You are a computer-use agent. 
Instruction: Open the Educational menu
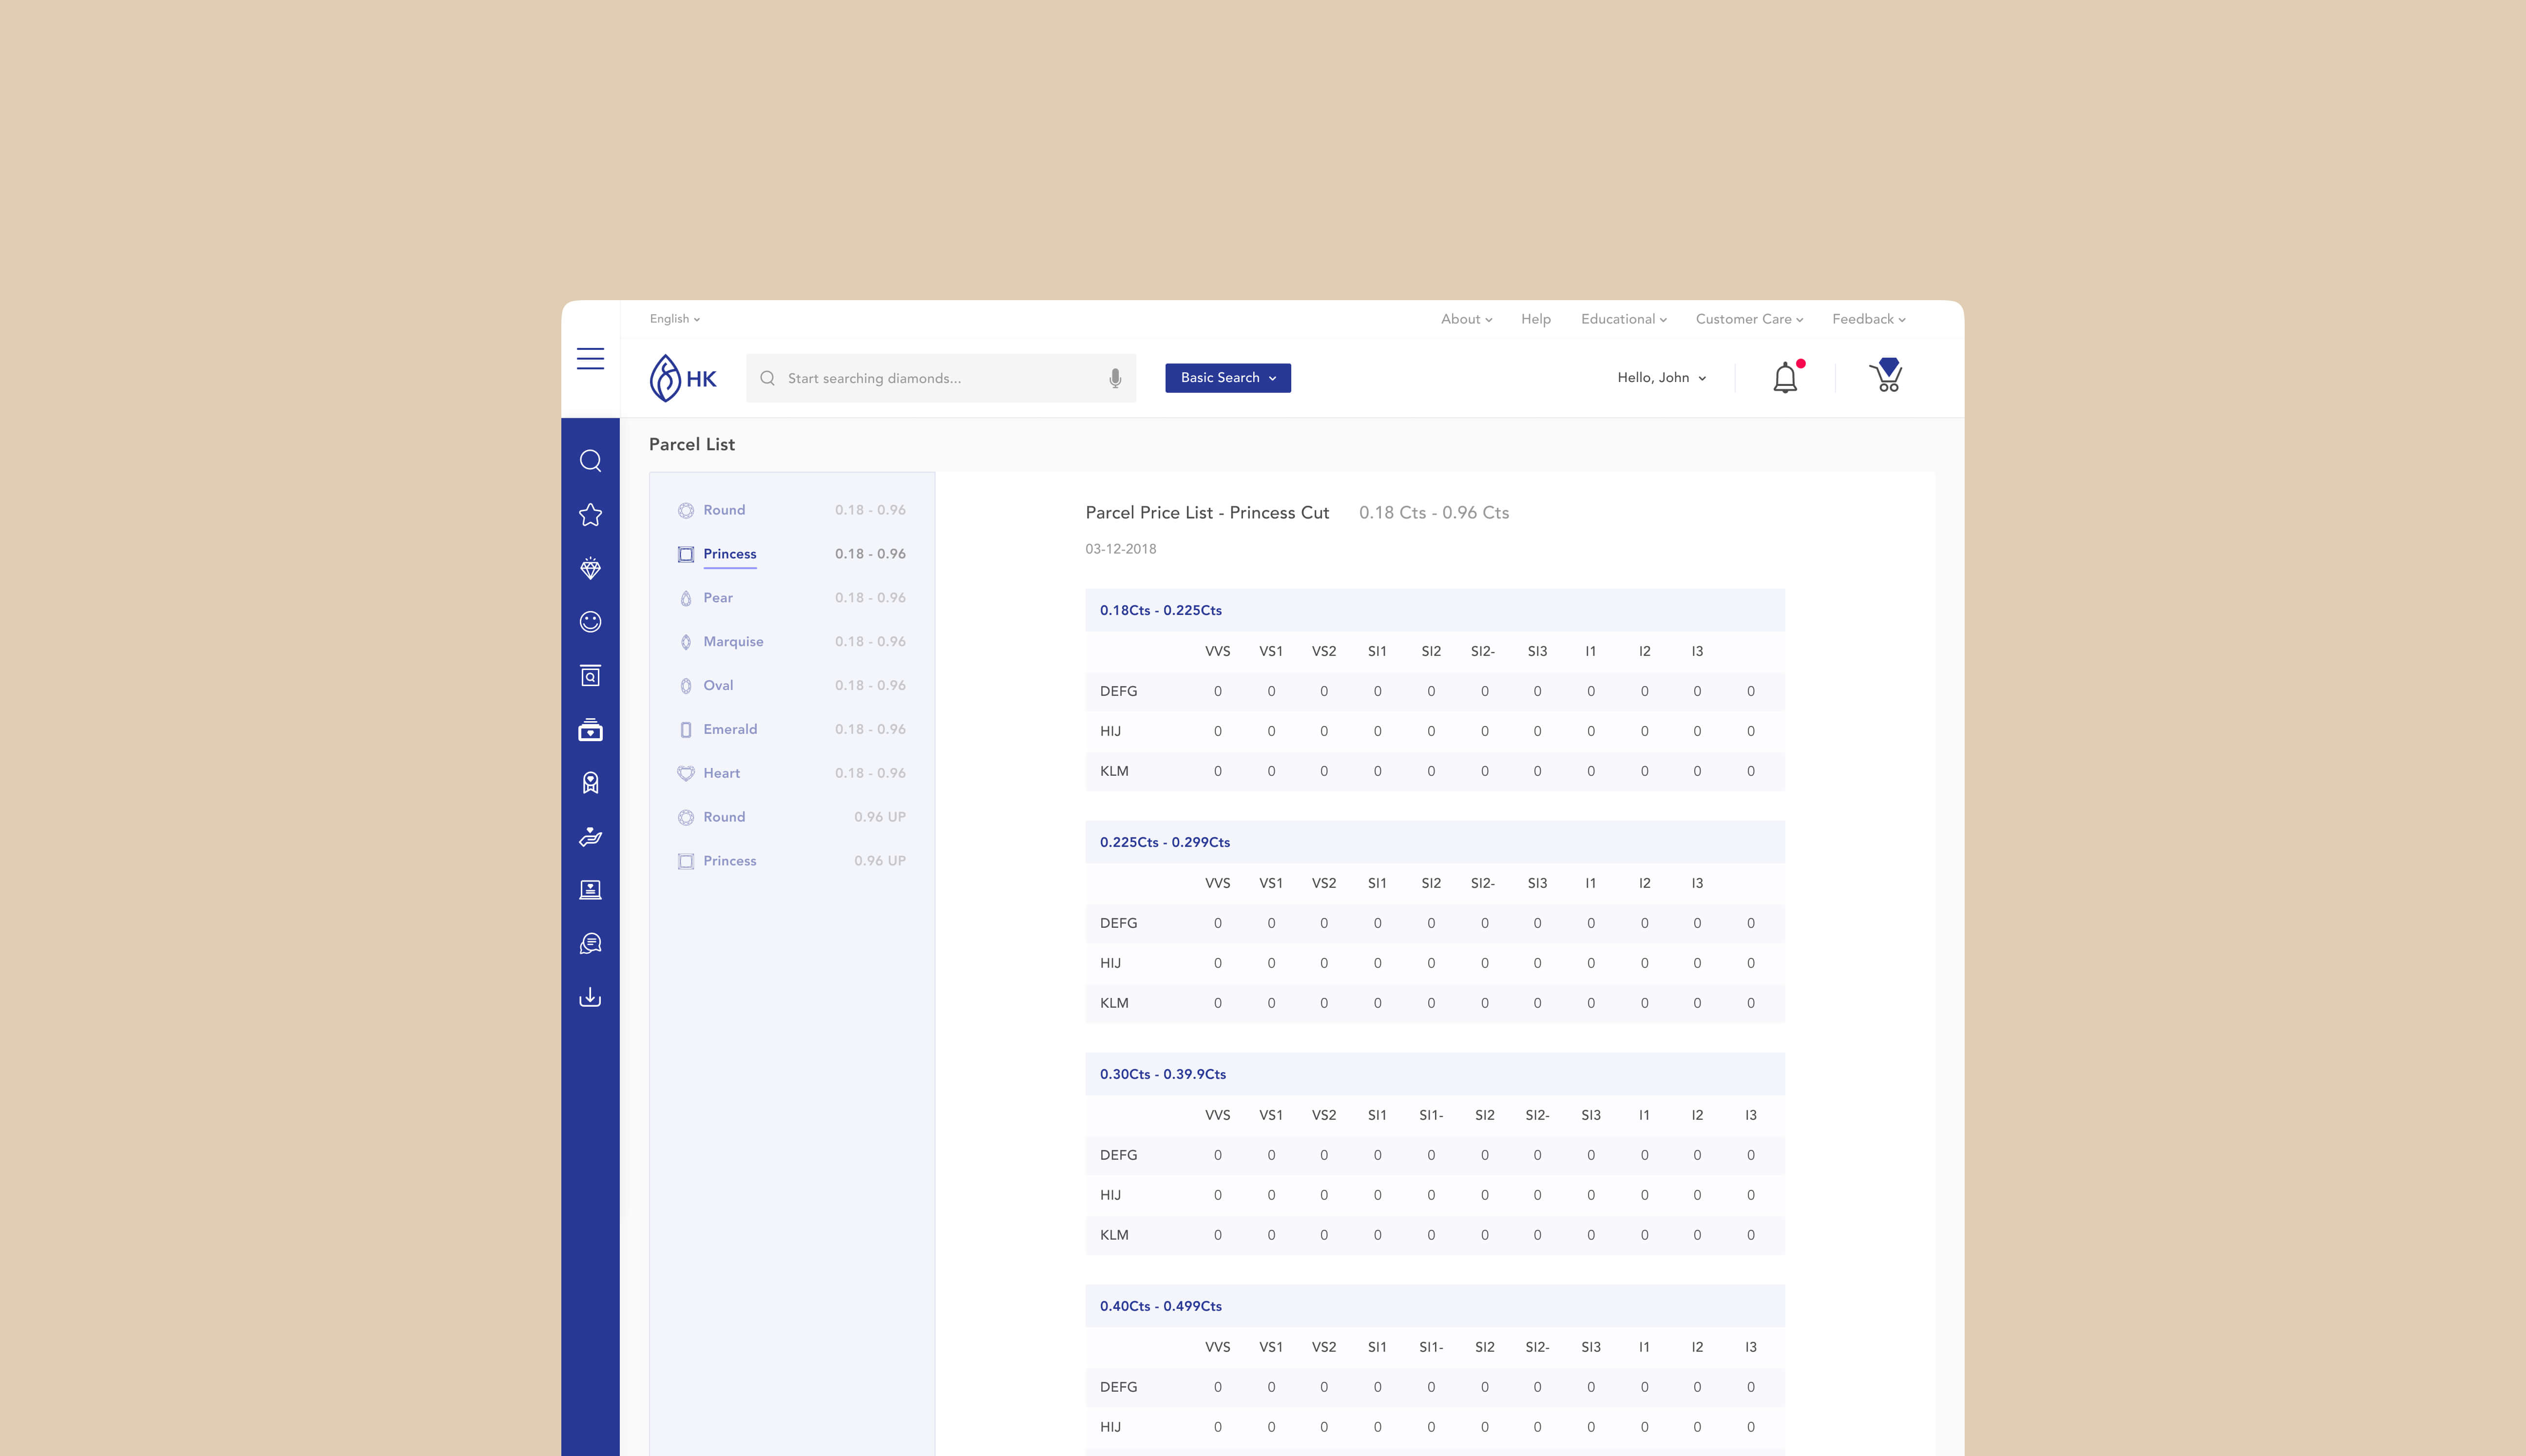tap(1623, 319)
